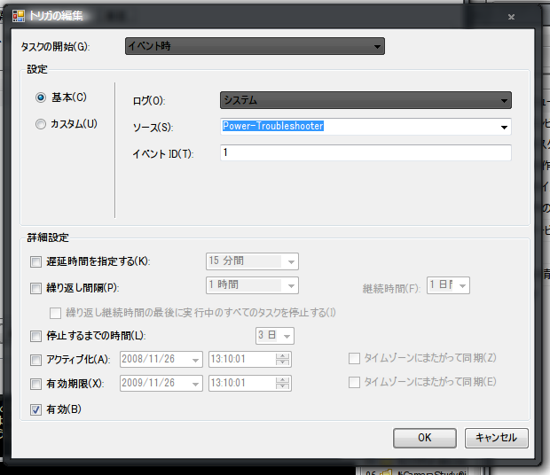
Task: Expand the ソース dropdown list
Action: 504,127
